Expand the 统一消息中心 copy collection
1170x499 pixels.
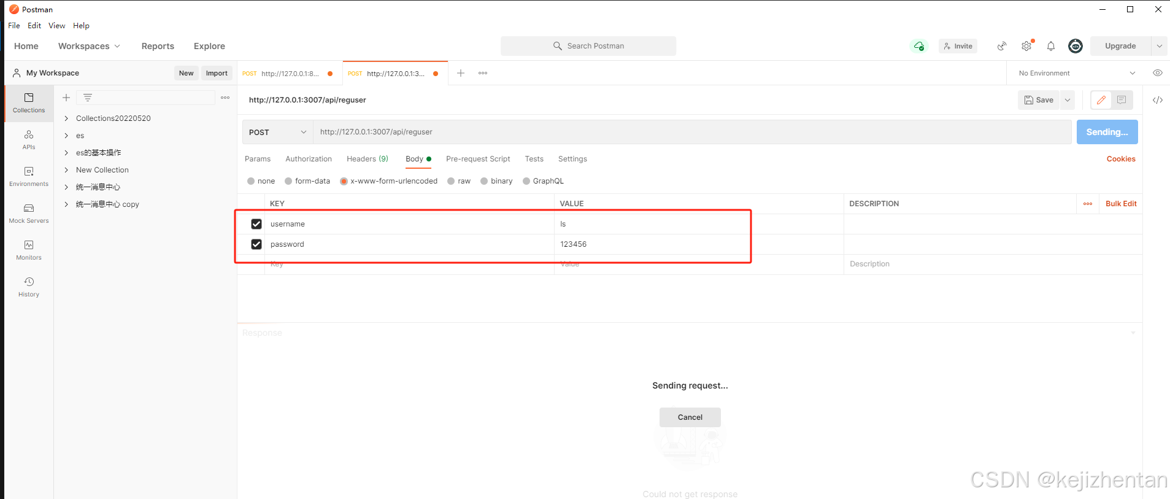pos(66,204)
